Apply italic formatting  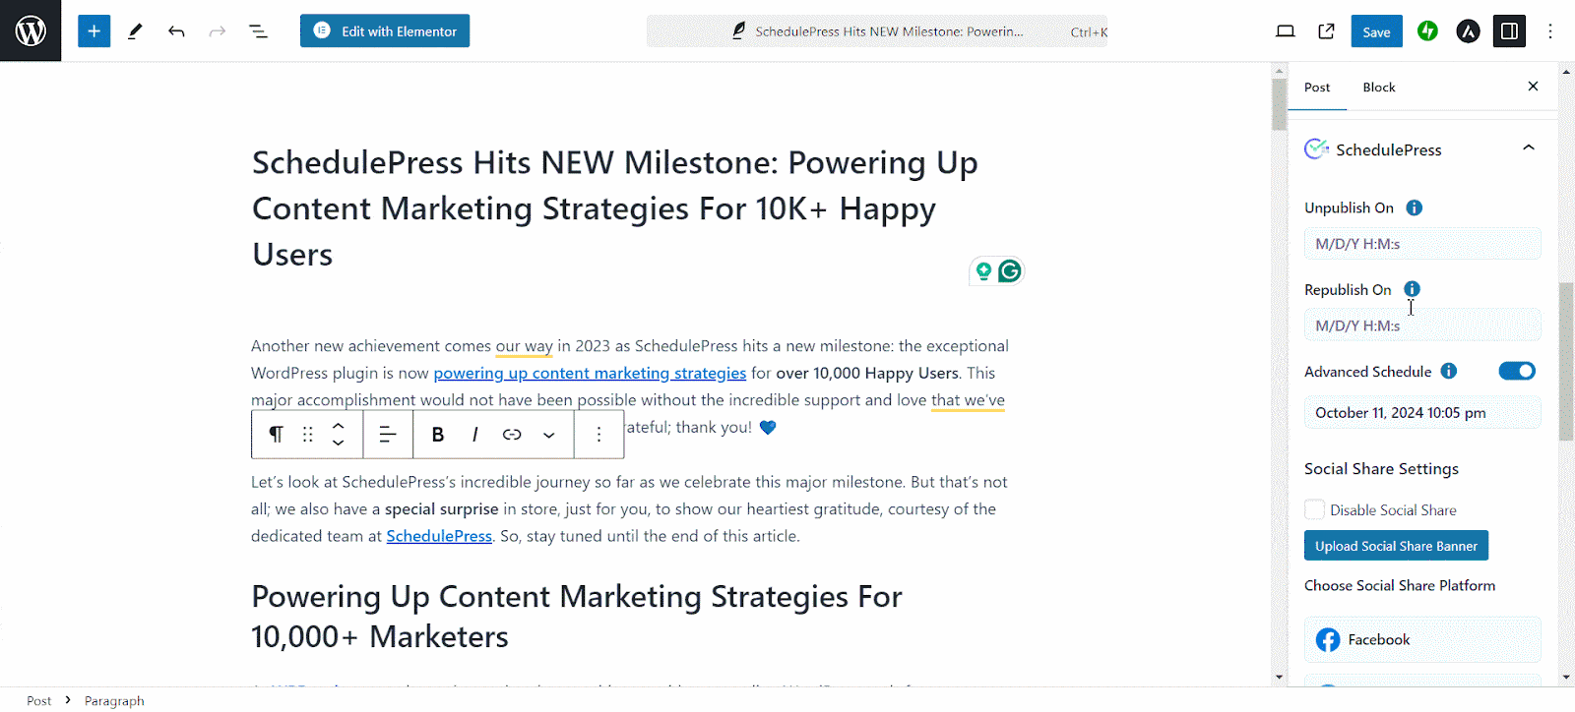[x=475, y=434]
